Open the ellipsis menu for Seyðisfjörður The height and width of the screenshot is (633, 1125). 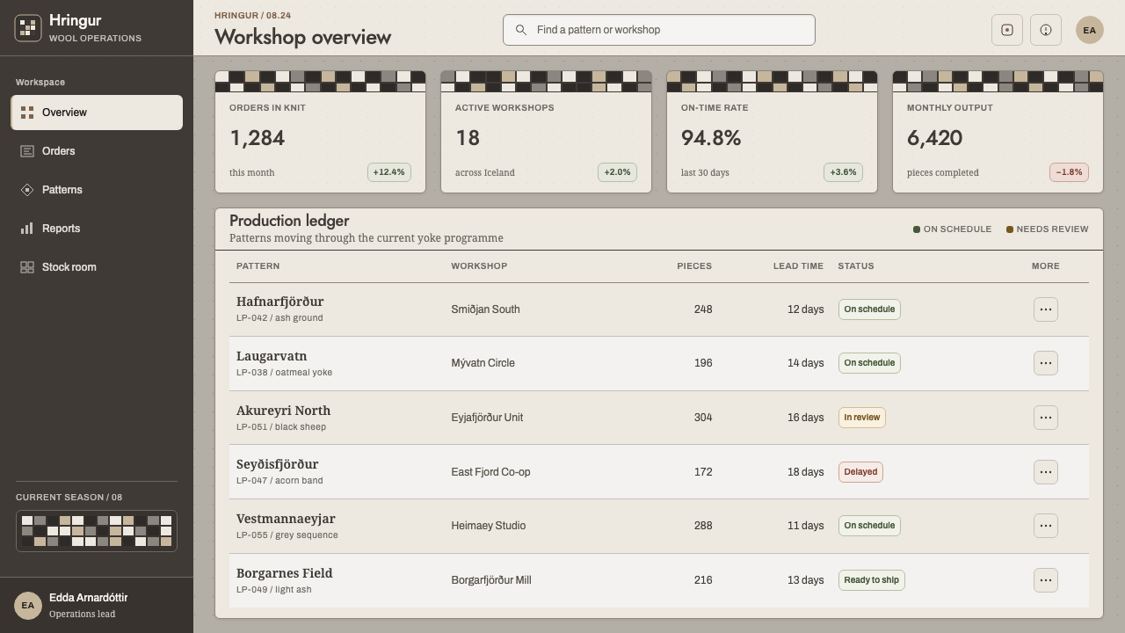click(x=1046, y=472)
